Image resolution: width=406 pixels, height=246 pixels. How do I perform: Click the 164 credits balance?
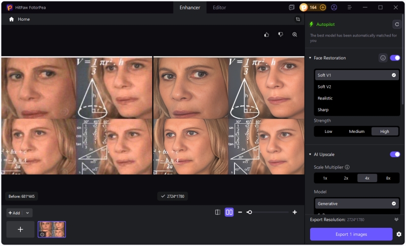313,8
